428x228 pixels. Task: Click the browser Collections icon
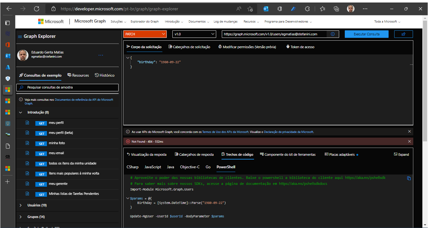click(336, 9)
